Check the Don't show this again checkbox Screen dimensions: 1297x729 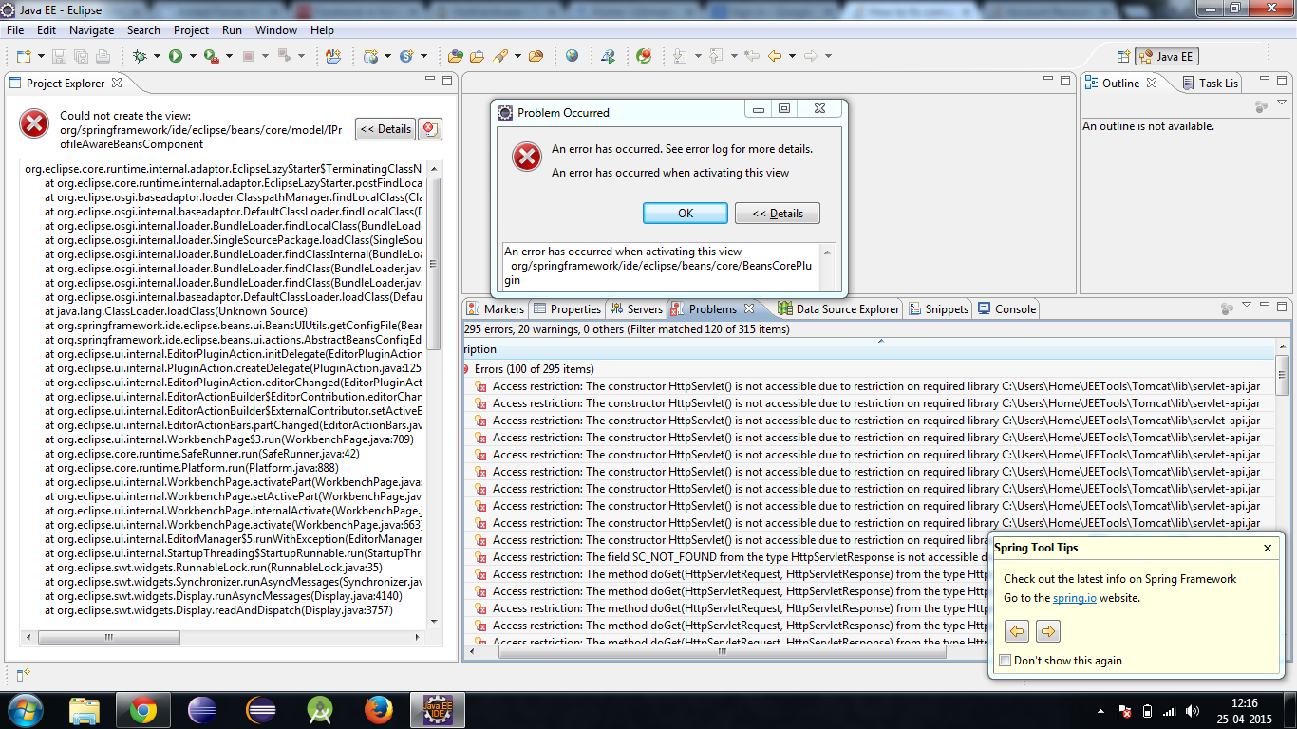pos(1006,661)
